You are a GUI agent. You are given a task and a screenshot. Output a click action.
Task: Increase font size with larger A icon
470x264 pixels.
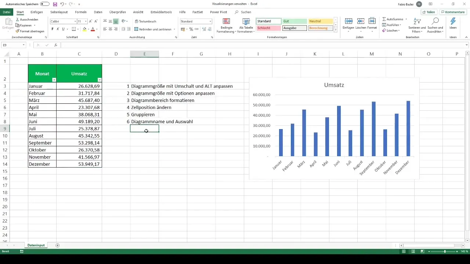91,21
